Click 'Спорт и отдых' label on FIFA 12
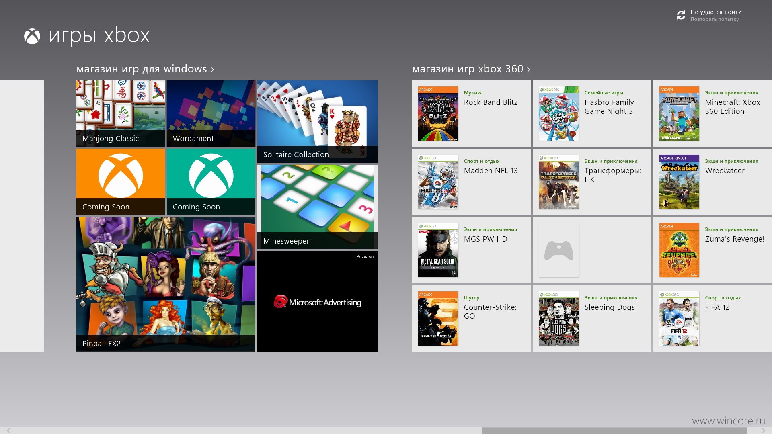The image size is (772, 434). [723, 298]
